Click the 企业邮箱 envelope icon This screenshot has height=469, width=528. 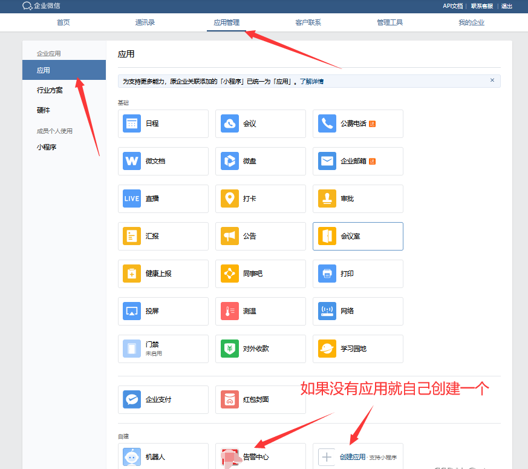tap(327, 161)
